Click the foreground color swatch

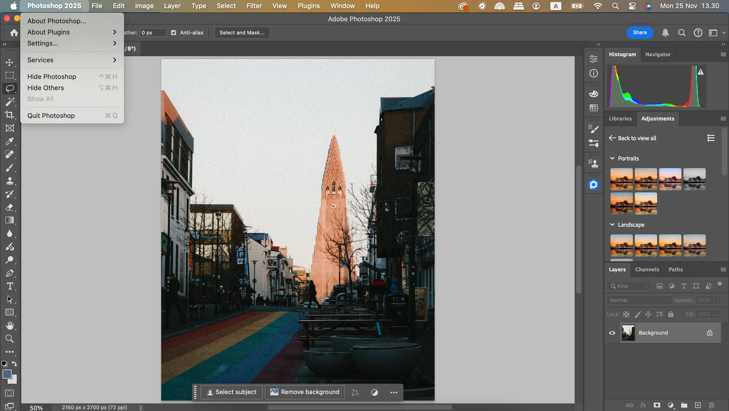coord(8,374)
